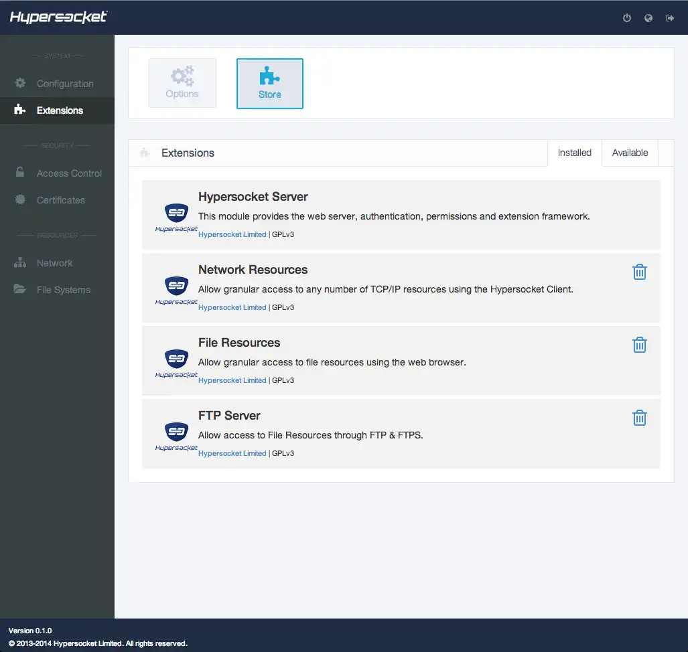Click GPLv3 license text under FTP Server

pyautogui.click(x=283, y=453)
